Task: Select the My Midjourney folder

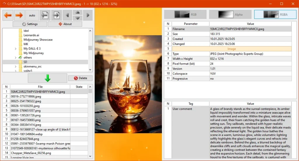Action: (34, 53)
